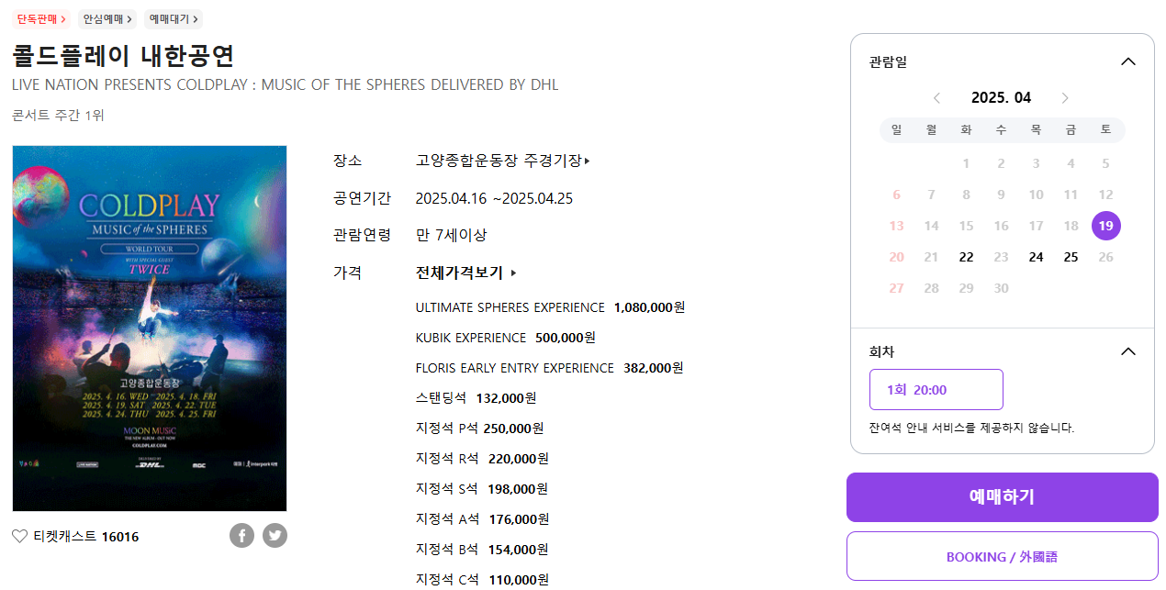This screenshot has height=590, width=1166.
Task: Click 스탠딩석 132,000원 price row
Action: point(476,398)
